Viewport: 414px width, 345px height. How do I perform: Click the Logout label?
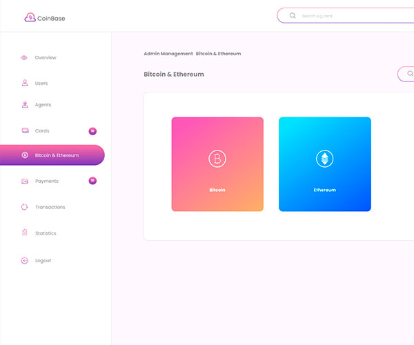tap(43, 261)
